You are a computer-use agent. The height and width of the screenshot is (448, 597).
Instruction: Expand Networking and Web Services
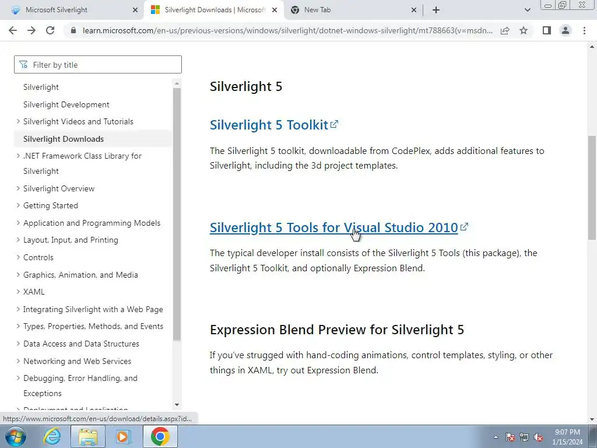(18, 361)
